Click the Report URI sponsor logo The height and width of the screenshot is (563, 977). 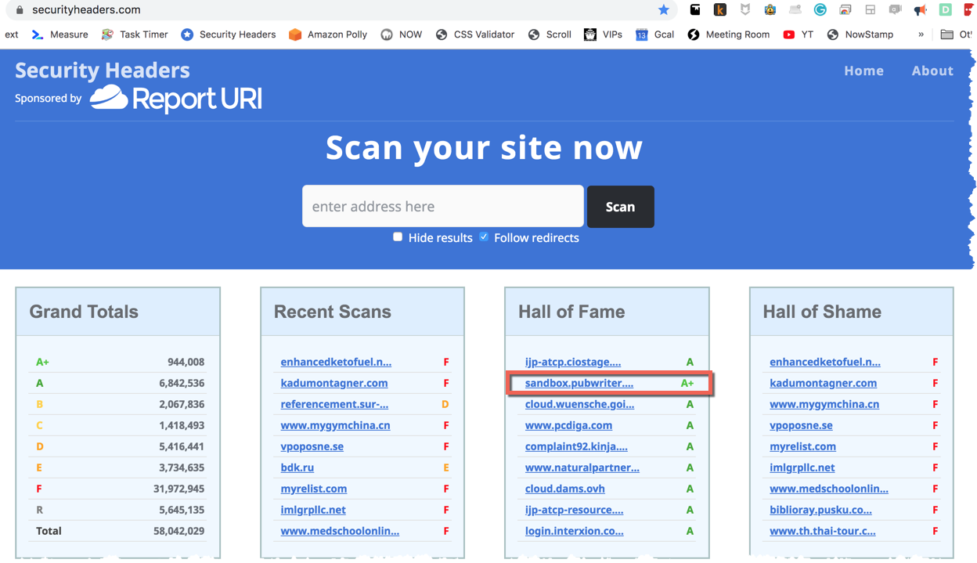tap(176, 99)
